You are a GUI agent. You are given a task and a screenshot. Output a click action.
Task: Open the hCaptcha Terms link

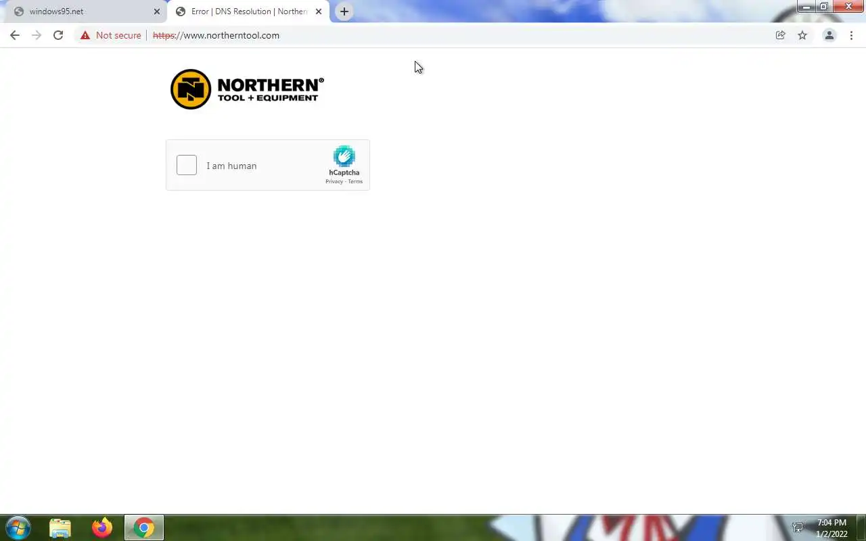pyautogui.click(x=355, y=181)
